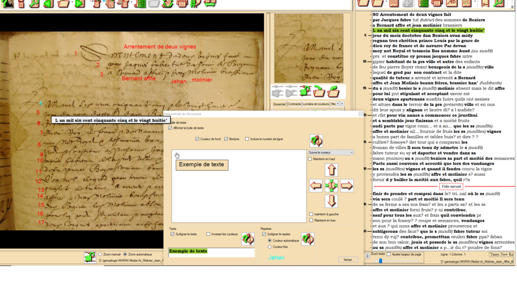Open the 'Lumière et couleurs' tab
The width and height of the screenshot is (517, 291).
pos(316,104)
